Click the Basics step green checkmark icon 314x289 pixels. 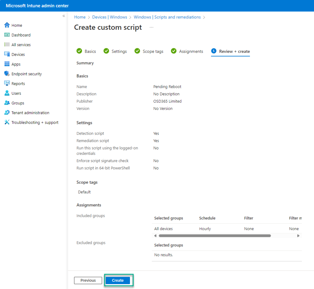click(79, 51)
